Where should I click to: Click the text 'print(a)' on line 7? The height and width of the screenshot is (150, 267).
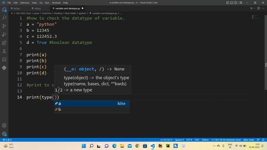tap(36, 55)
